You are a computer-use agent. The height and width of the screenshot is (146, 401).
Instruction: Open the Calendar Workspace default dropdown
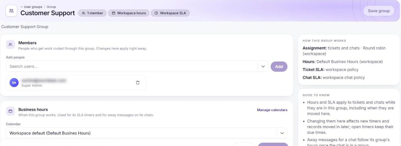147,133
